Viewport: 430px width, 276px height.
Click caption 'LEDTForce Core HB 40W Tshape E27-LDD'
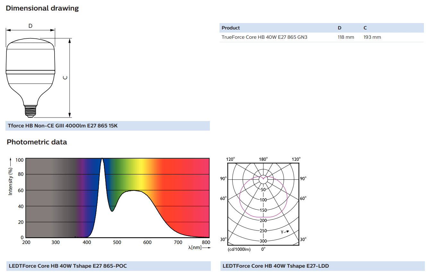[276, 266]
